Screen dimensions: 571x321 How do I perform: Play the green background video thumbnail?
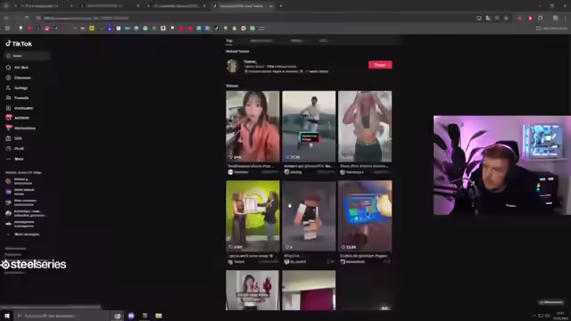pos(252,216)
